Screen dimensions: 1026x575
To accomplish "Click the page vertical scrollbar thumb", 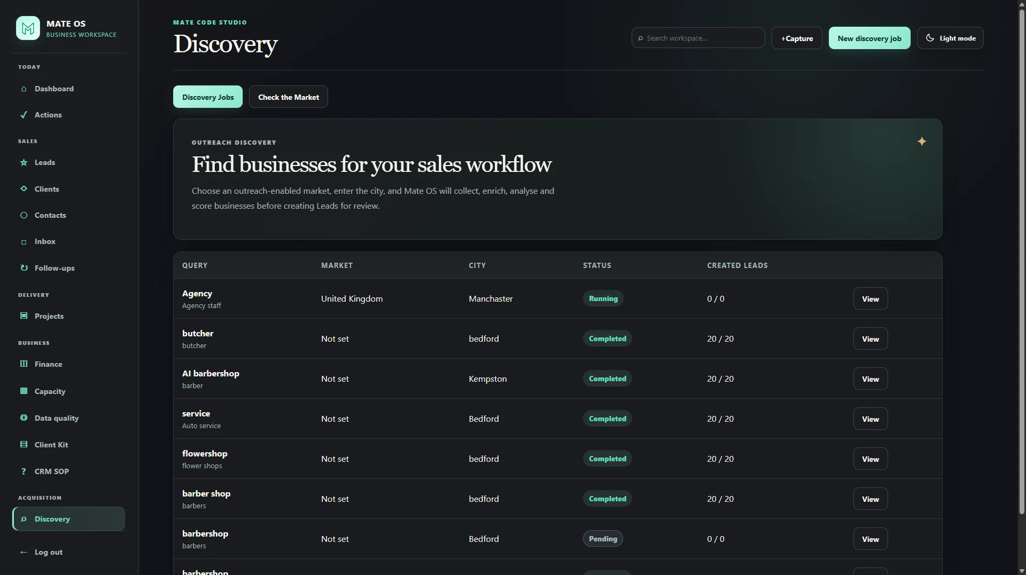I will (1022, 262).
